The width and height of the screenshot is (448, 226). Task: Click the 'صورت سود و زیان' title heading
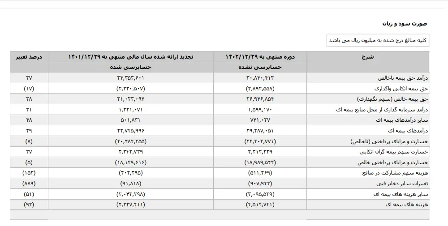click(x=405, y=23)
